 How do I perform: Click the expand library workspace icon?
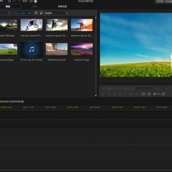point(41,13)
